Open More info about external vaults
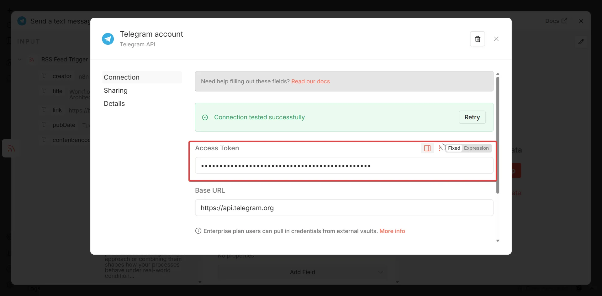This screenshot has width=602, height=296. pyautogui.click(x=392, y=231)
